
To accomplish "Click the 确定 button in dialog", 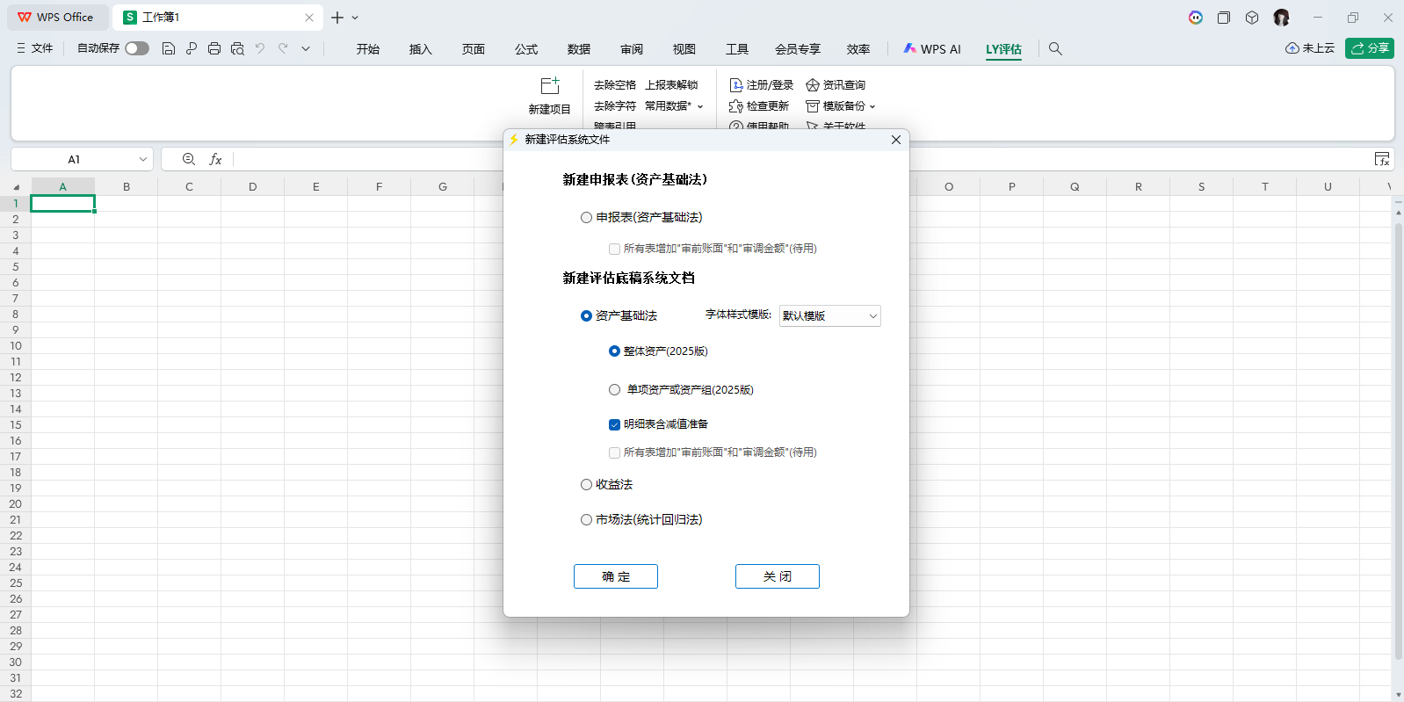I will coord(615,576).
